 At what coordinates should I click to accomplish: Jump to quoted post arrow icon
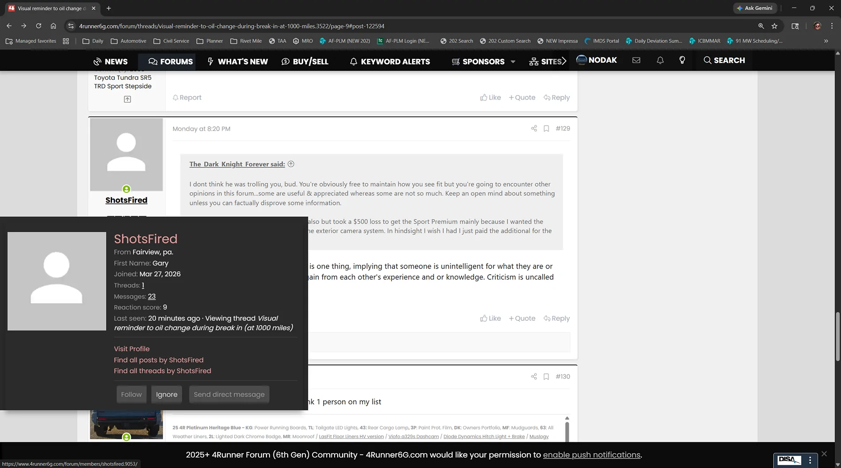[291, 164]
